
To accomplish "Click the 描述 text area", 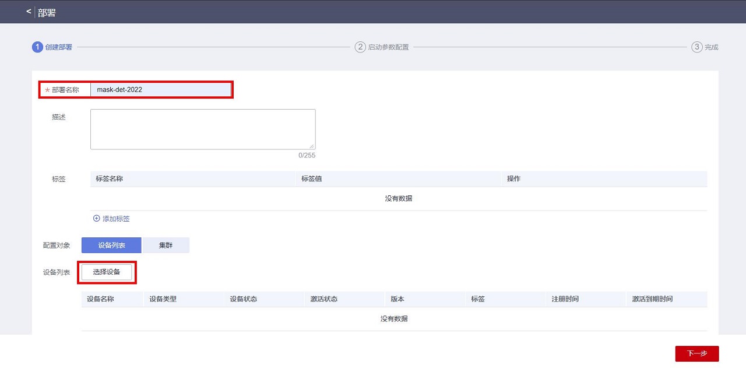I will 202,129.
